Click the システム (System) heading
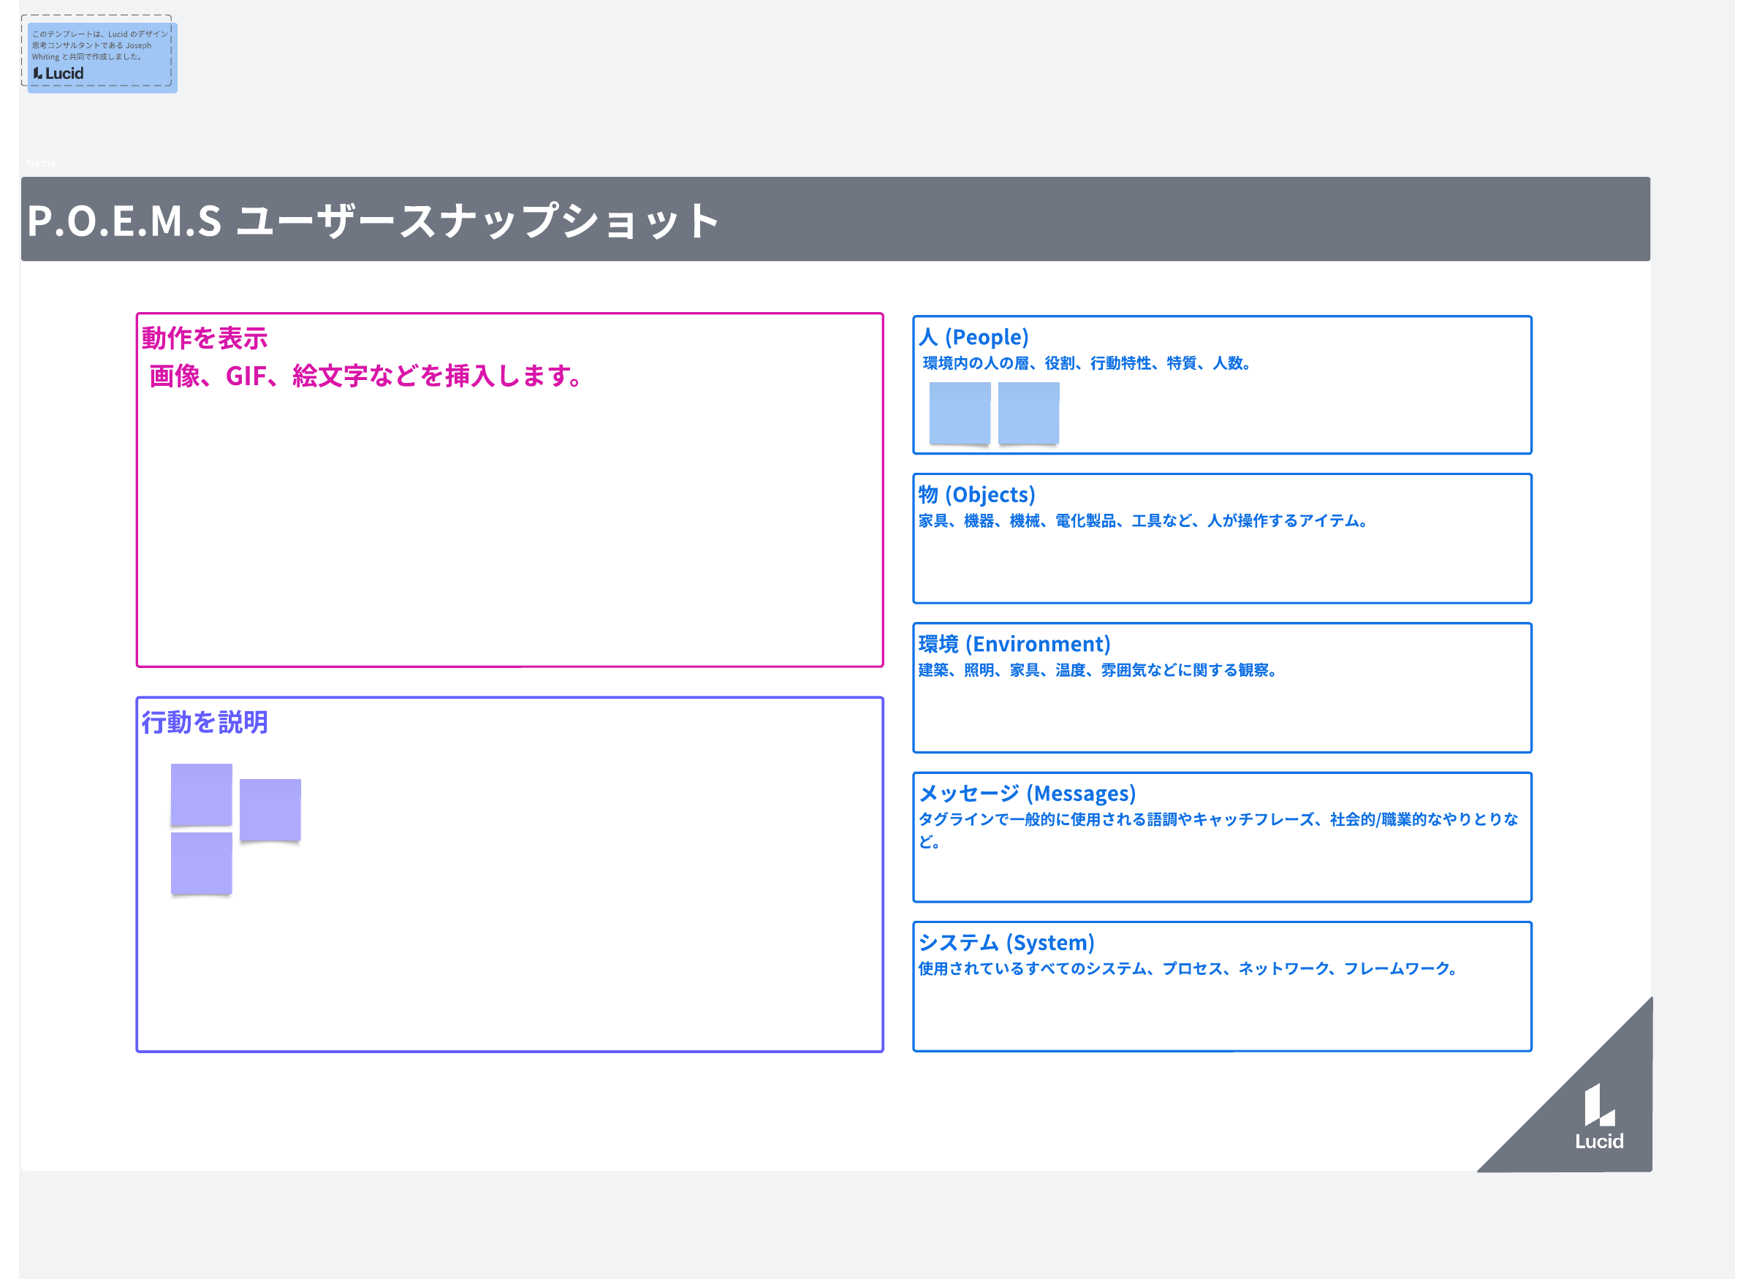Screen dimensions: 1754x1279 1006,943
